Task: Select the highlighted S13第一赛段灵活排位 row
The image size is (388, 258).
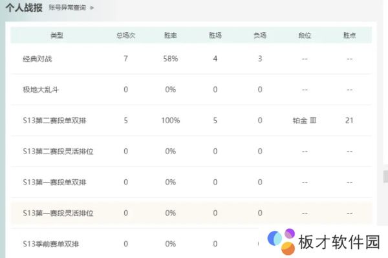Action: [58, 213]
